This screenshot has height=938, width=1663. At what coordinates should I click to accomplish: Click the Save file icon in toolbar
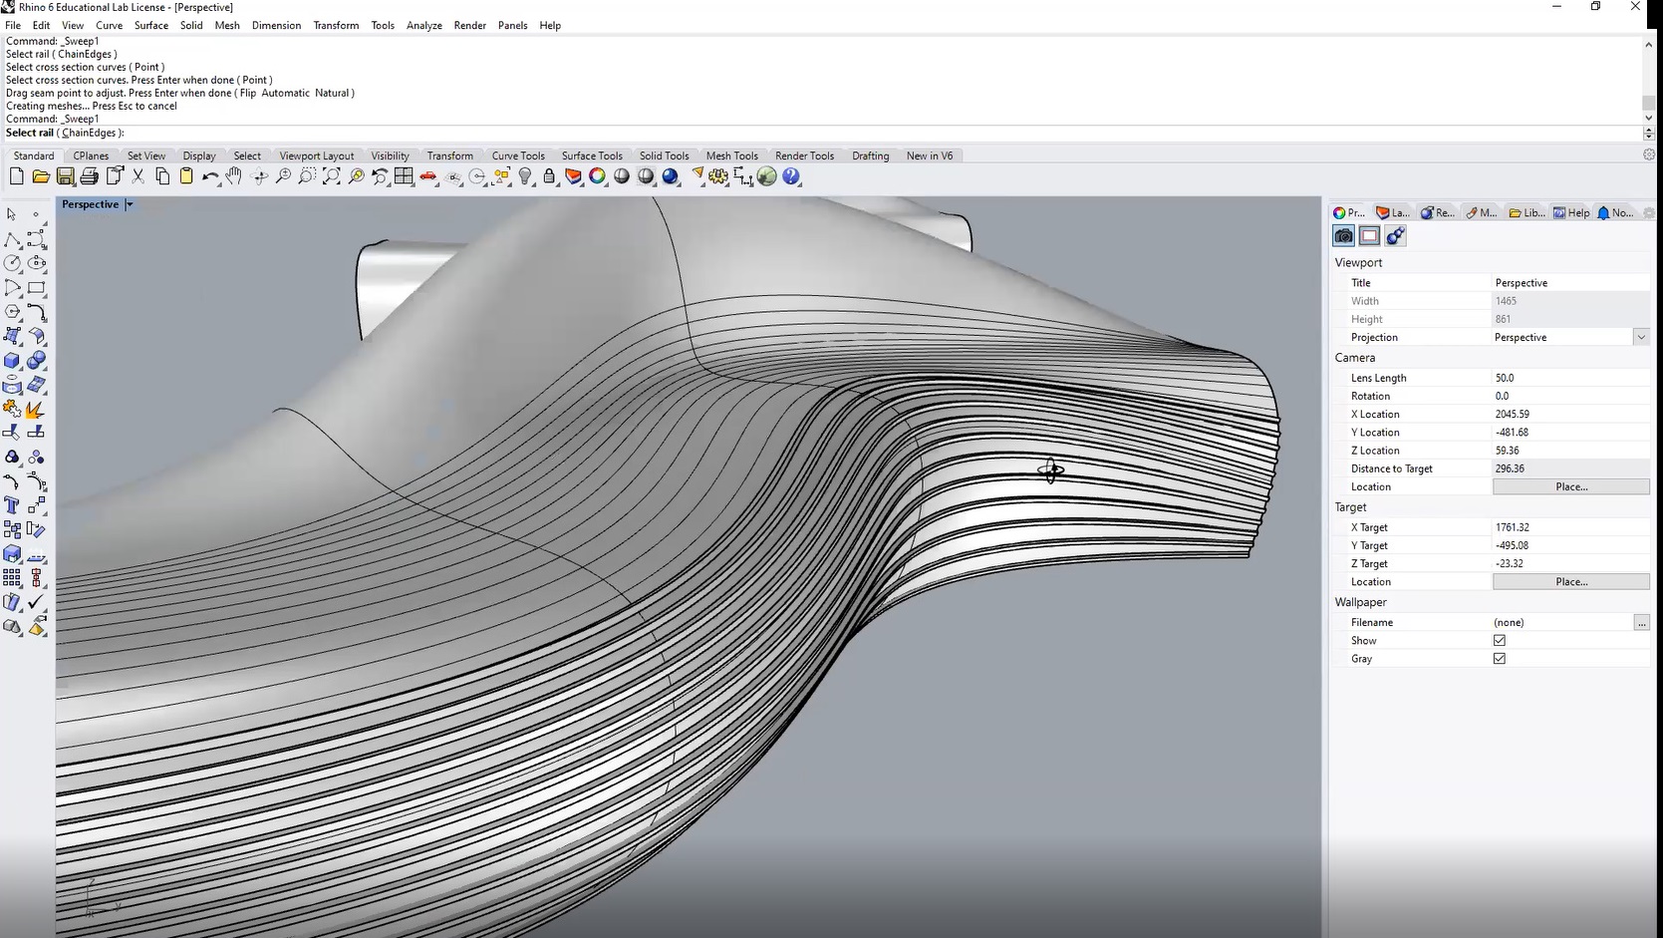click(65, 176)
